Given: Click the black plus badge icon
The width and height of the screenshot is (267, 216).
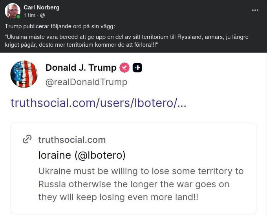Looking at the screenshot, I should (x=137, y=68).
